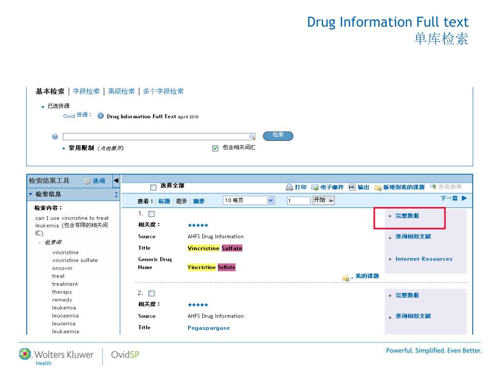
Task: Click the 我的课题 link
Action: (x=367, y=276)
